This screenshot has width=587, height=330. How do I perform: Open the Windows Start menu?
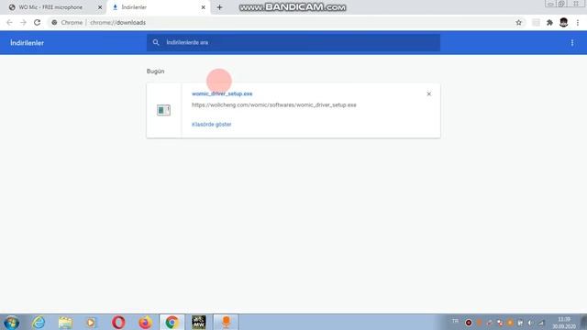[x=12, y=322]
